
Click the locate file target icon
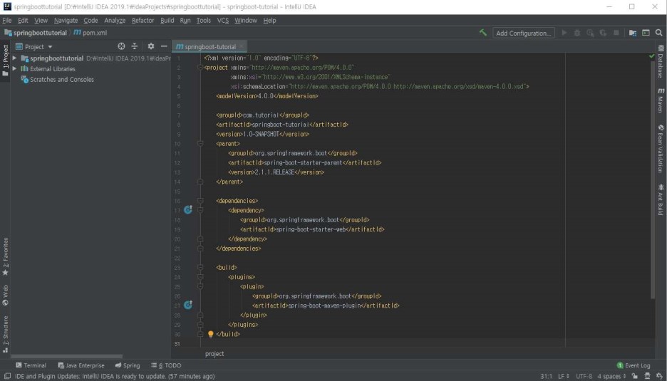pyautogui.click(x=121, y=46)
